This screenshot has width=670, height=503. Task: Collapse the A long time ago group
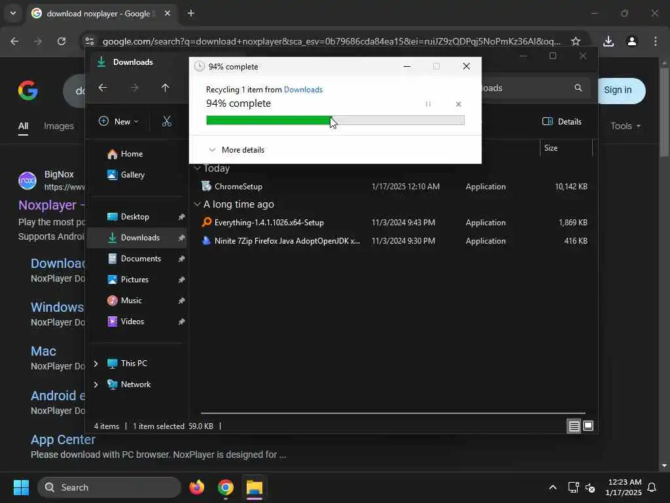click(x=197, y=204)
